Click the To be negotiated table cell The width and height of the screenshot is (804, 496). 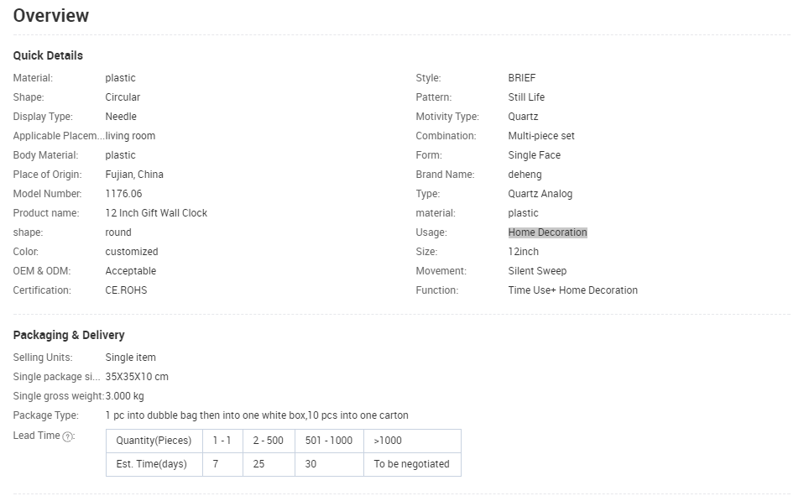(411, 464)
